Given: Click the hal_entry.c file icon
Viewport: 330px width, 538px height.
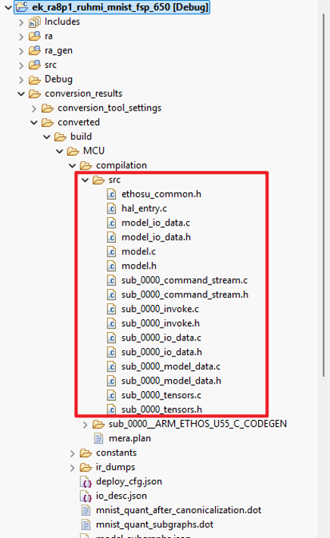Looking at the screenshot, I should coord(111,209).
